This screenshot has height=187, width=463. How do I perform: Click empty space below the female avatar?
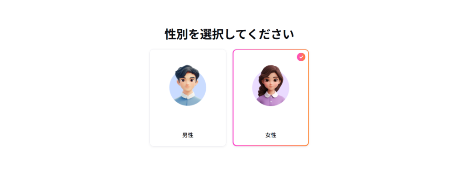coord(270,119)
